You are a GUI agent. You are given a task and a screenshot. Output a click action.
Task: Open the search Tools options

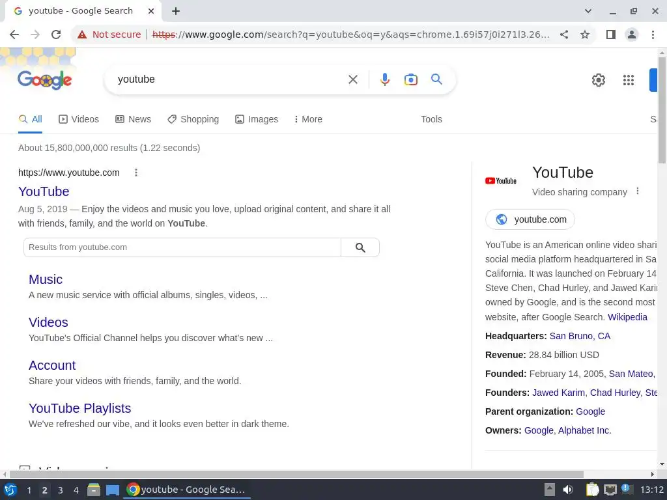(431, 120)
